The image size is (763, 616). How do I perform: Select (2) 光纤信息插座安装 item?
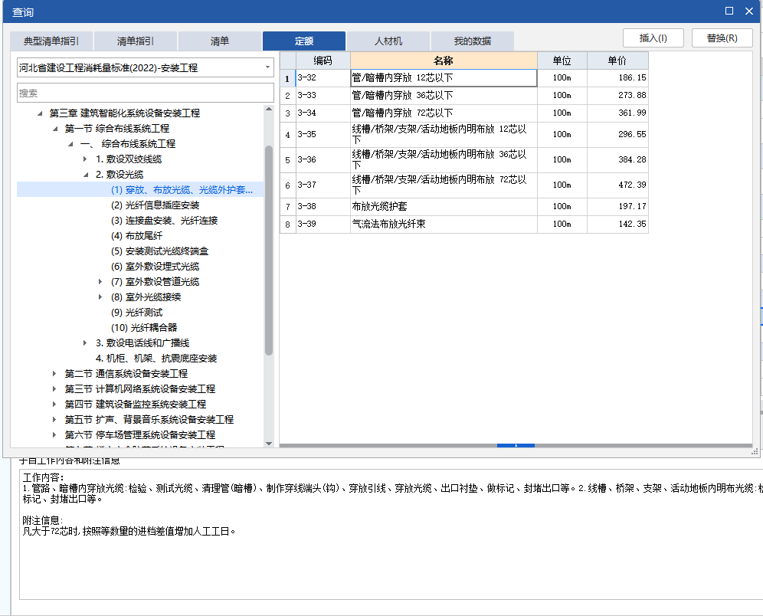tap(156, 205)
